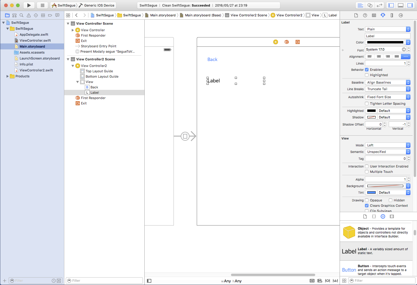Screen dimensions: 417x285
Task: Open the Line Breaks dropdown
Action: [388, 89]
